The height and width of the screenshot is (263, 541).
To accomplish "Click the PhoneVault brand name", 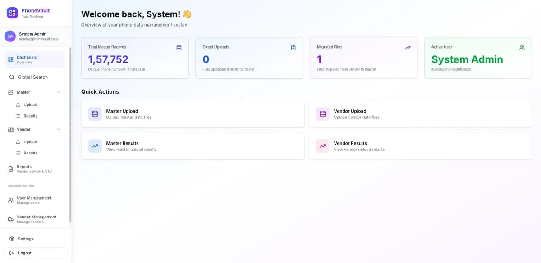I will tap(36, 10).
